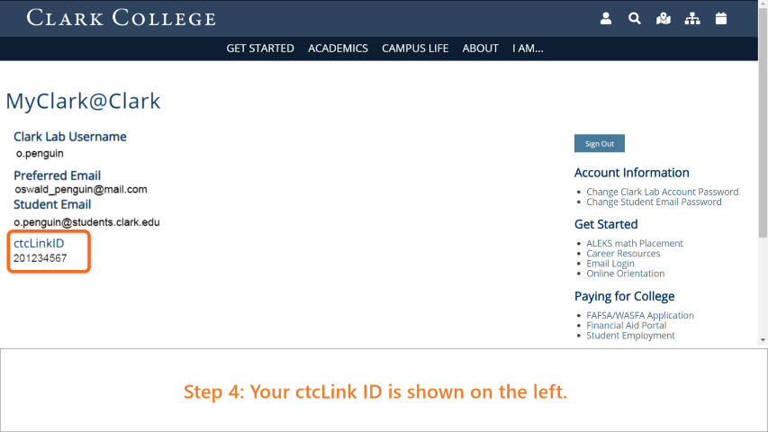Viewport: 768px width, 432px height.
Task: Open Change Clark Lab Account Password link
Action: 662,192
